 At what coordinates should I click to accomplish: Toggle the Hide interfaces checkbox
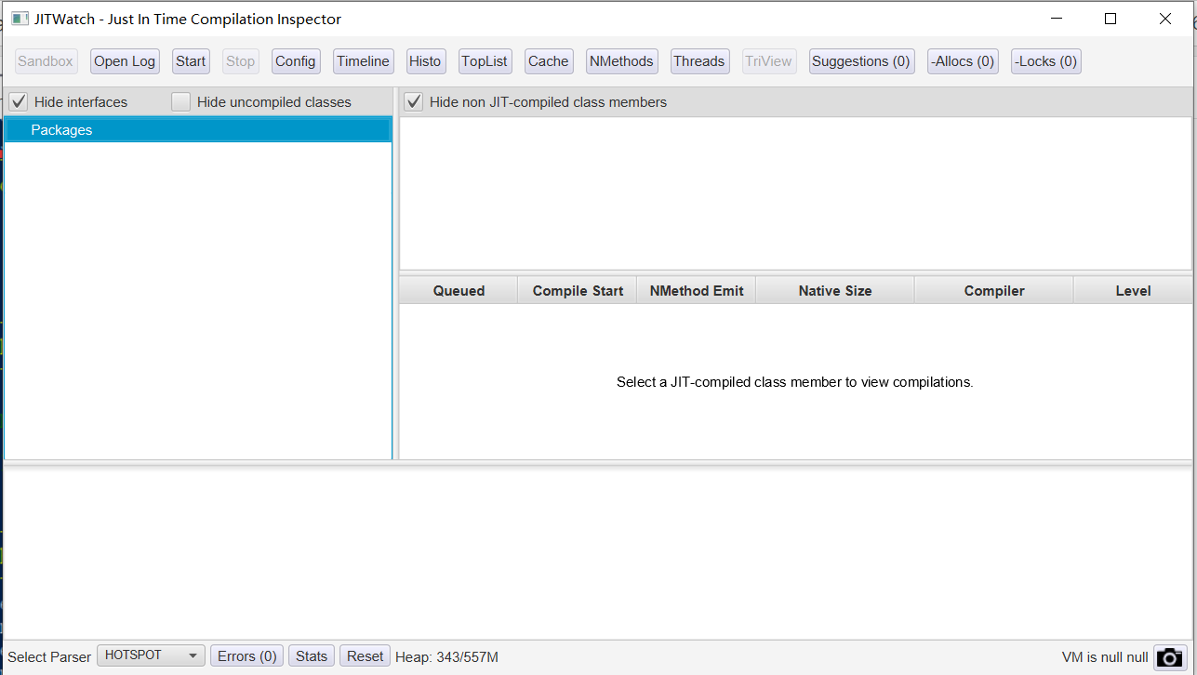[x=19, y=101]
